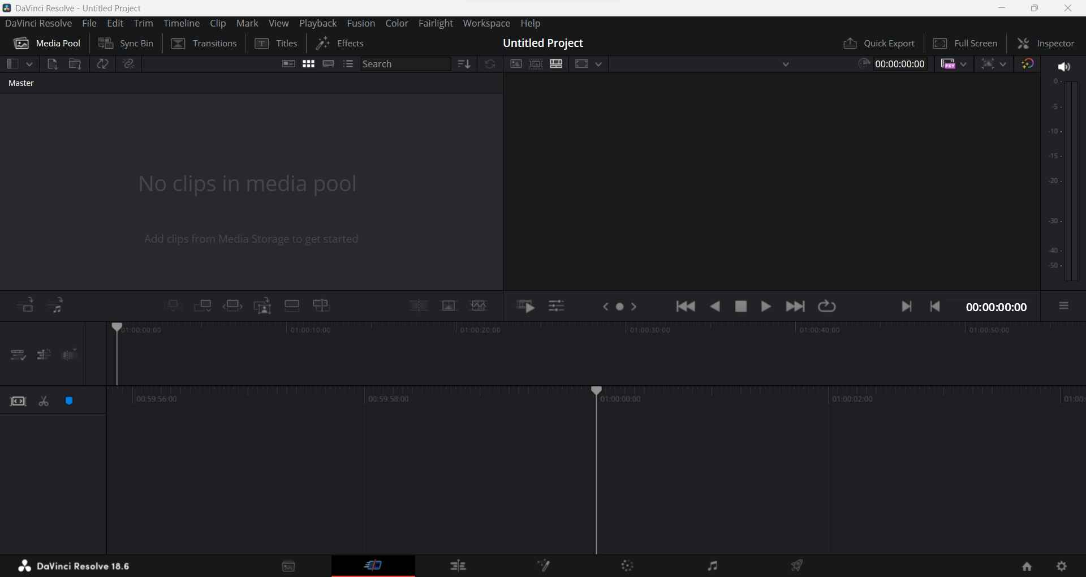Open the Help menu
The height and width of the screenshot is (577, 1086).
pos(531,23)
